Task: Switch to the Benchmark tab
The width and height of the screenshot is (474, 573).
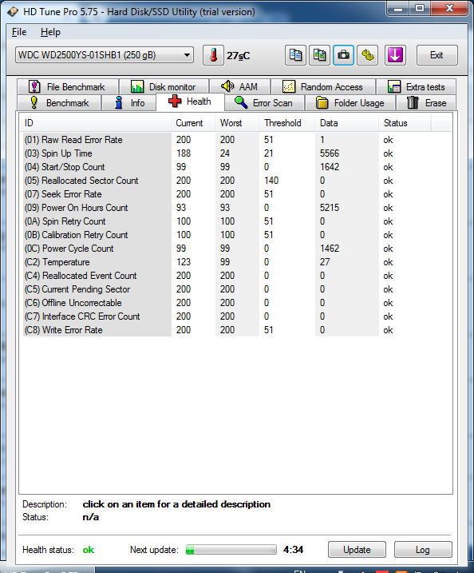Action: click(x=59, y=102)
